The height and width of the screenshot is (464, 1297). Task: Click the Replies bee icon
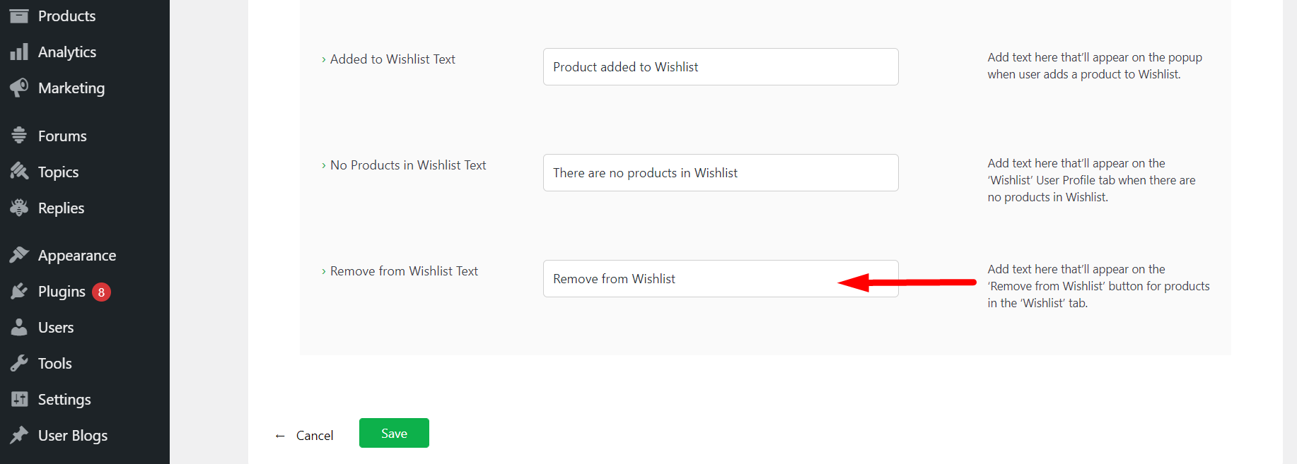pos(19,208)
